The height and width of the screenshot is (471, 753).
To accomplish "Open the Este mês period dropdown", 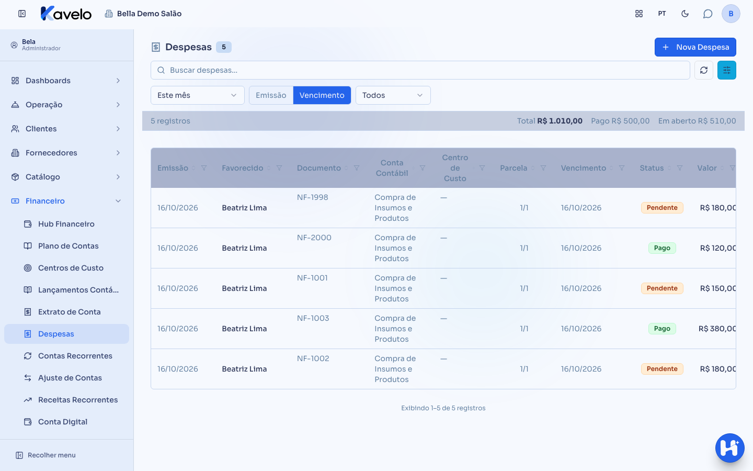I will click(198, 95).
